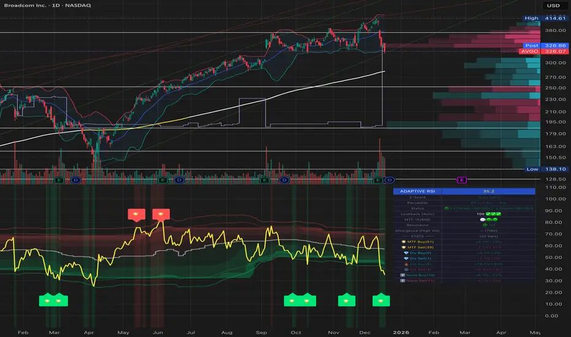Click the High 414.61 price label
Image resolution: width=571 pixels, height=337 pixels.
pos(545,18)
